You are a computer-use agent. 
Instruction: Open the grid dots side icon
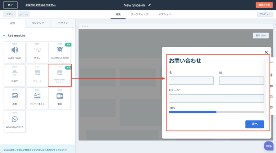[x=272, y=62]
